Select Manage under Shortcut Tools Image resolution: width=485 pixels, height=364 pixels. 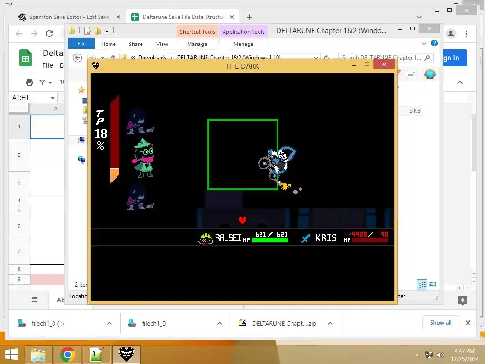pyautogui.click(x=197, y=44)
